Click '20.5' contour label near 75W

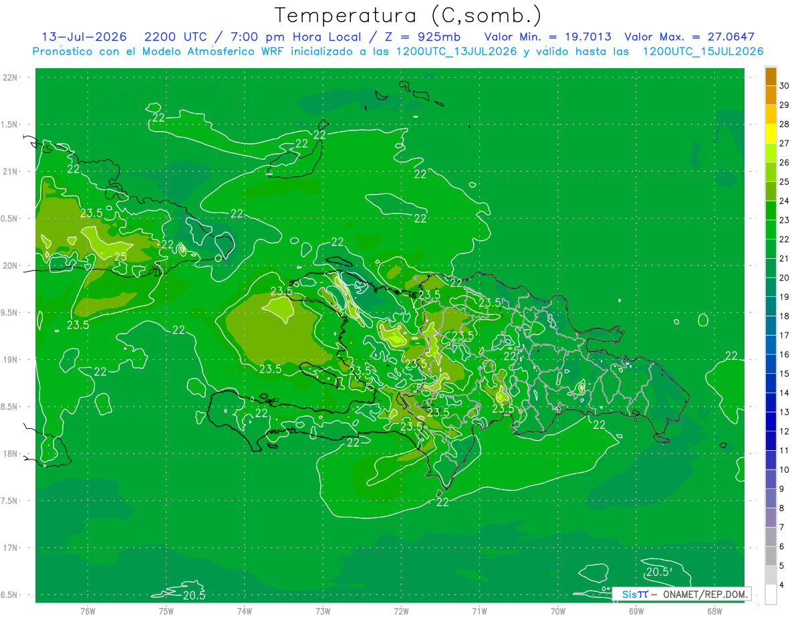(x=194, y=595)
